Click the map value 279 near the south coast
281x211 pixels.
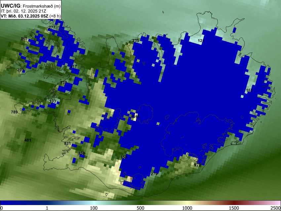point(154,174)
